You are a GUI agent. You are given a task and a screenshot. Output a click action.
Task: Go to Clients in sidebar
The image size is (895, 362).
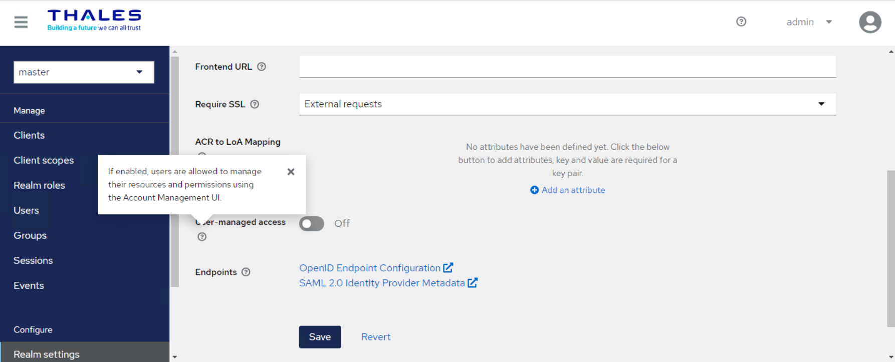[x=29, y=135]
